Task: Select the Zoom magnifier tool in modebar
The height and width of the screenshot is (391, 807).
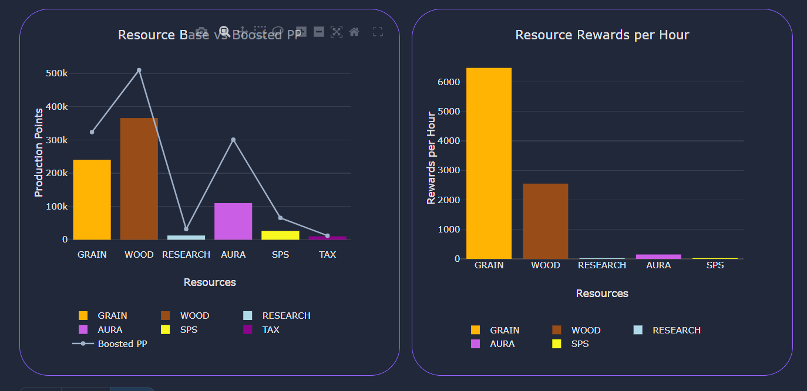Action: pyautogui.click(x=224, y=31)
